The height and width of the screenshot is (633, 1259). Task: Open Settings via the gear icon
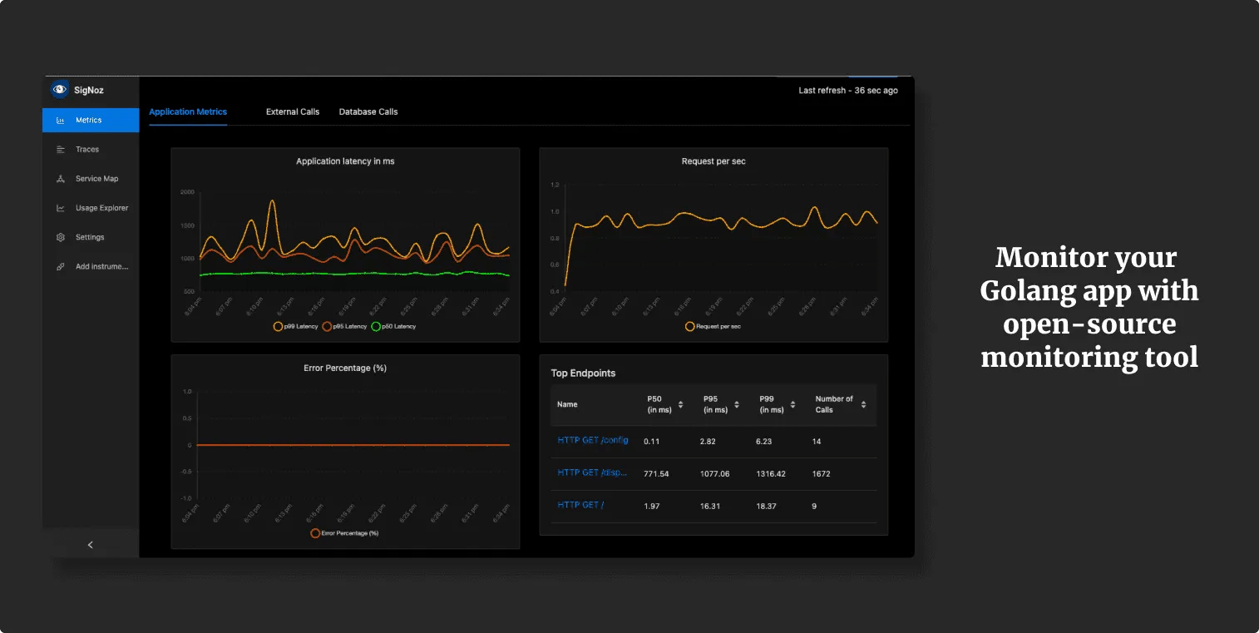pyautogui.click(x=60, y=236)
